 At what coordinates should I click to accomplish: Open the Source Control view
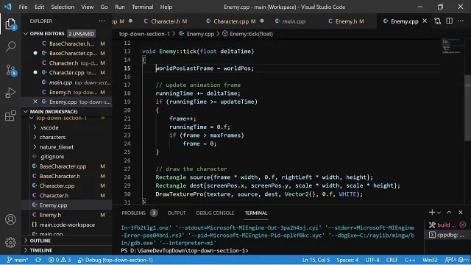pos(11,70)
